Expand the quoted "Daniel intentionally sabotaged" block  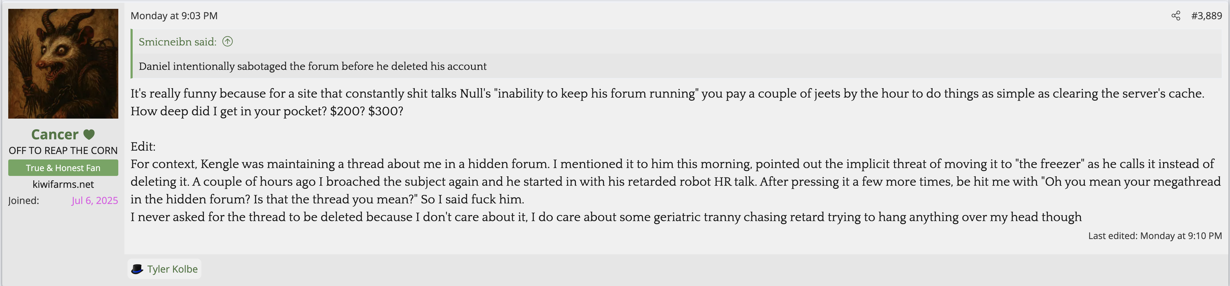tap(312, 66)
